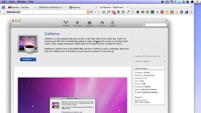Open the Chrome hamburger menu
The image size is (201, 113).
coord(191,12)
